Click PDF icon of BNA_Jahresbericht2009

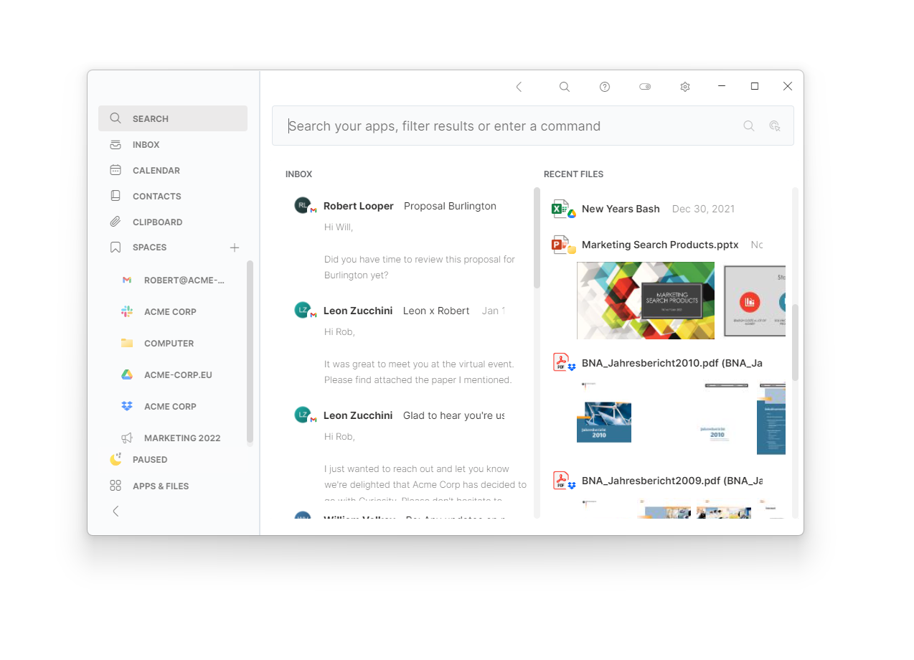click(560, 480)
